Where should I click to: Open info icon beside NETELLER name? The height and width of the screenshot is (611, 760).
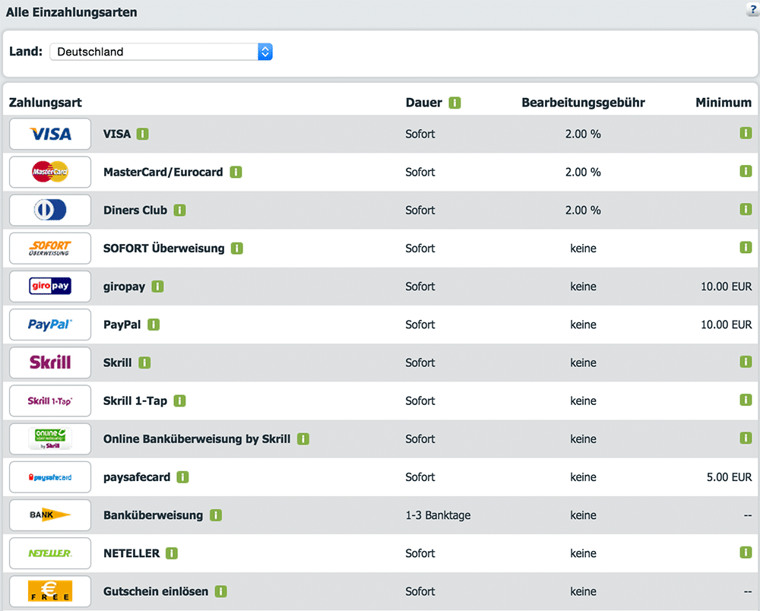[x=172, y=553]
